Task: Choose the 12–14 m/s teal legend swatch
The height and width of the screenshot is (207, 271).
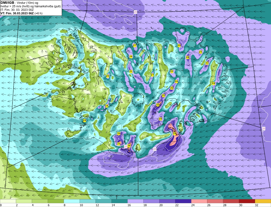Action: point(104,201)
